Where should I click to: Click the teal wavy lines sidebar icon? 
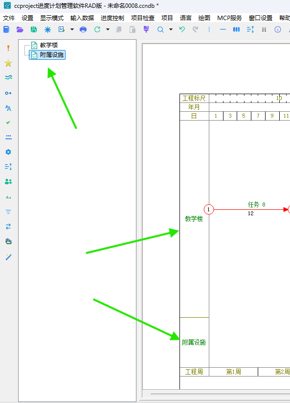(x=8, y=77)
